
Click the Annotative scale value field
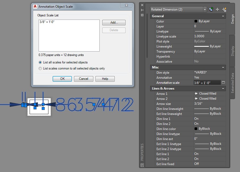207,83
